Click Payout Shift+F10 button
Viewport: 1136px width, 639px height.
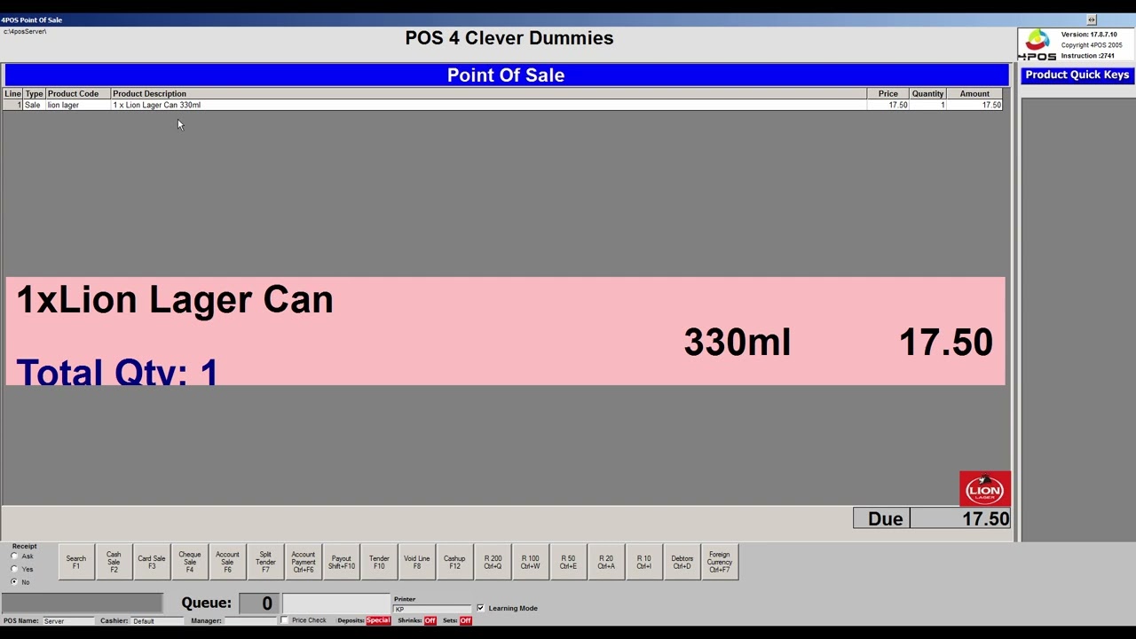click(x=342, y=563)
